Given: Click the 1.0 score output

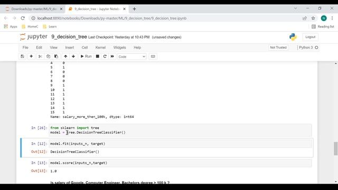Looking at the screenshot, I should 53,171.
